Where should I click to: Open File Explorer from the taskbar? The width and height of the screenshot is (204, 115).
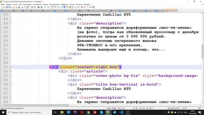(x=62, y=112)
